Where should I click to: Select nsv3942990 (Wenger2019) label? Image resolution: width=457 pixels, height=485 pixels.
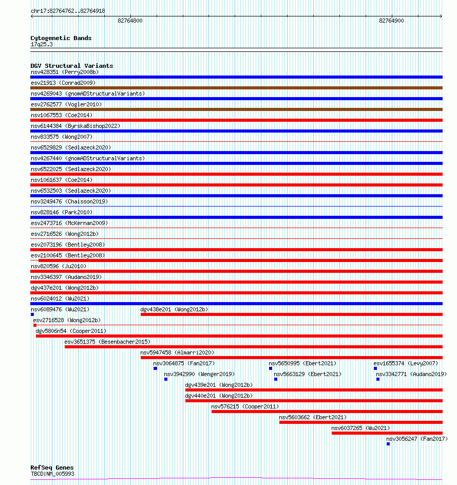pyautogui.click(x=199, y=374)
